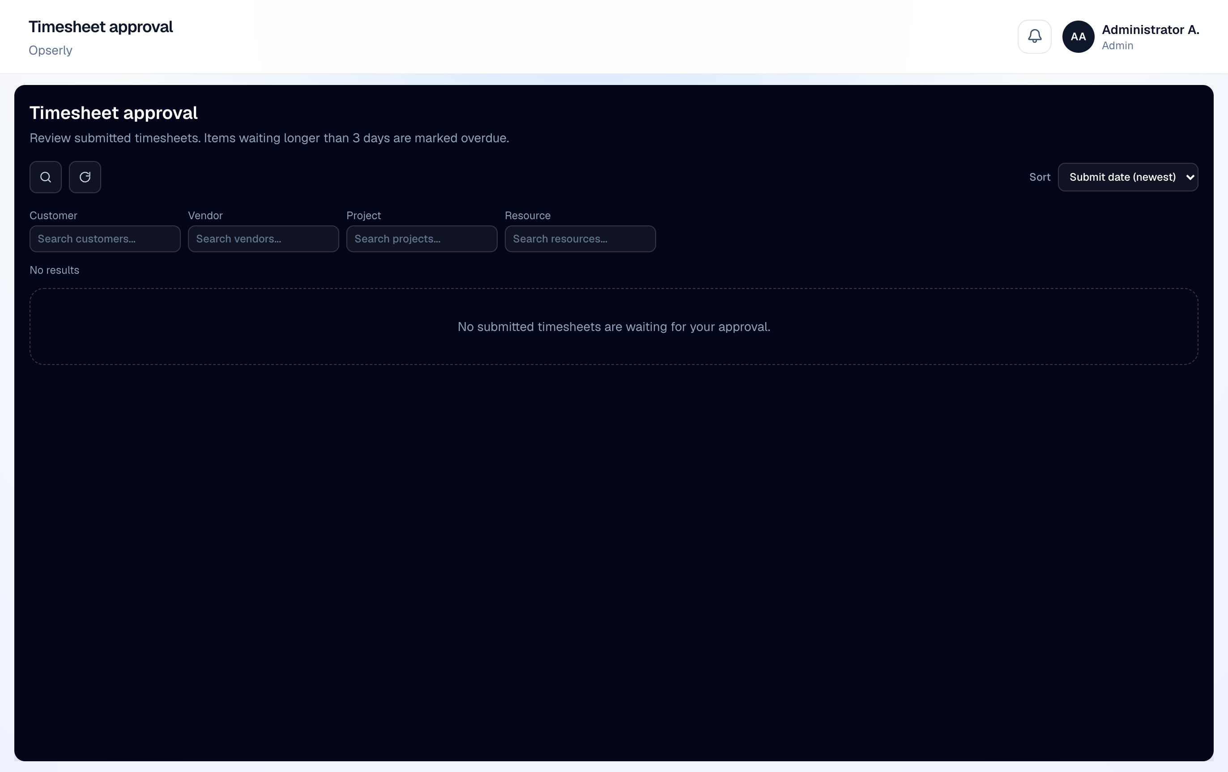Click the 'Opserly' text in header
This screenshot has width=1228, height=772.
point(51,50)
